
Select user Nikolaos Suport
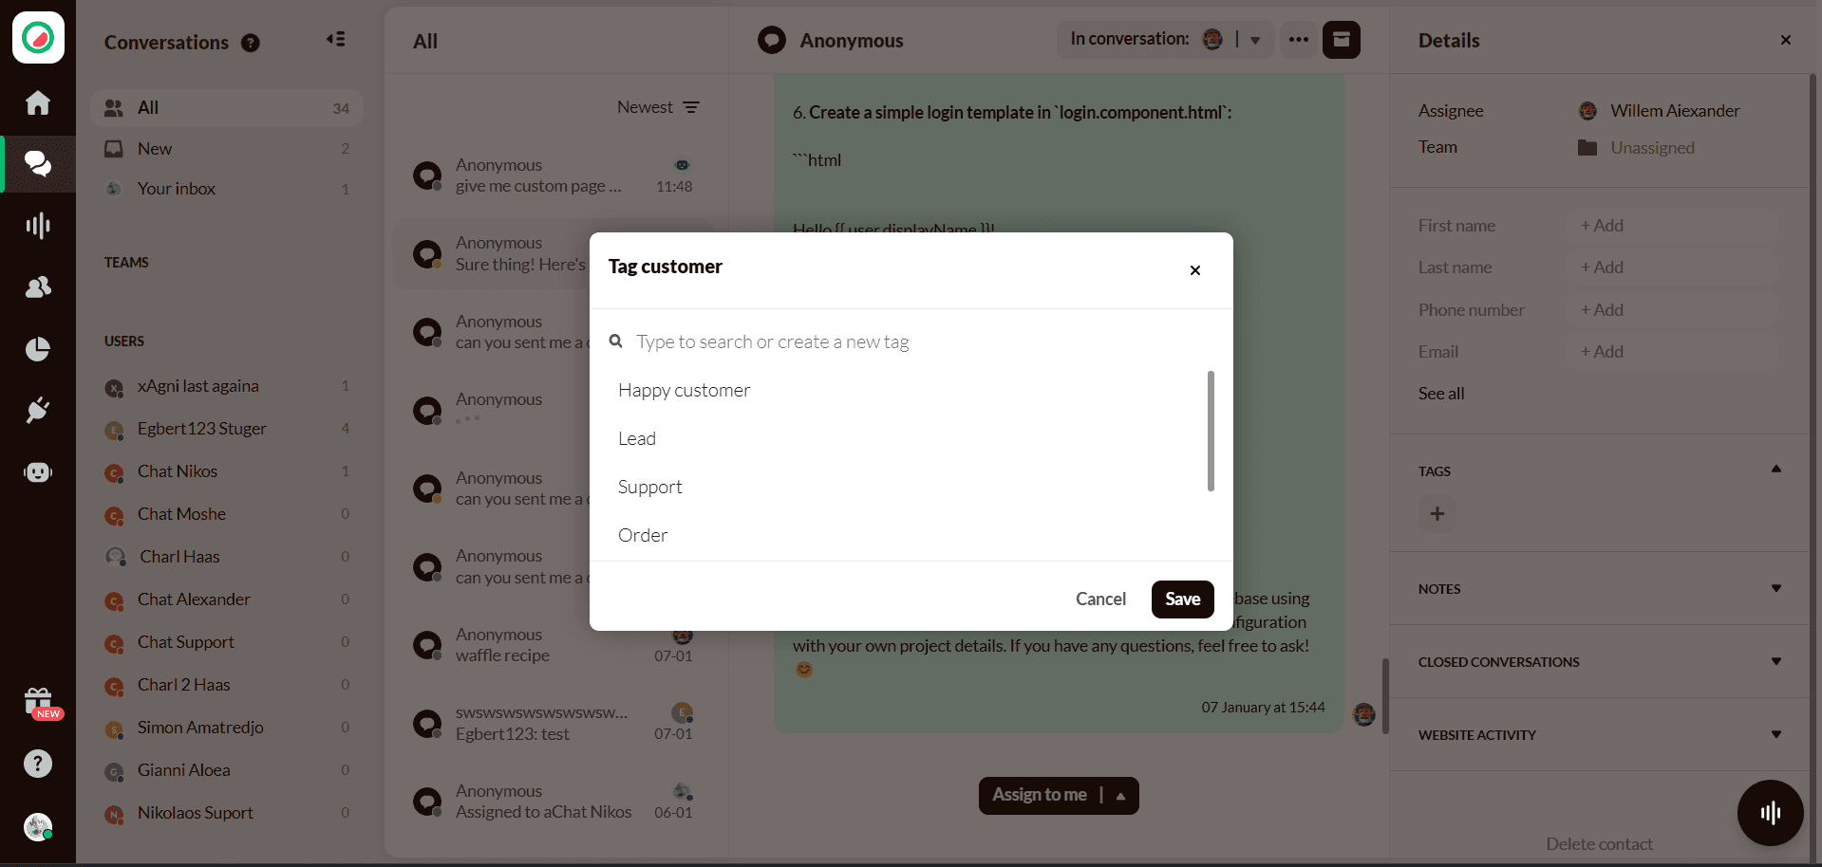(227, 813)
